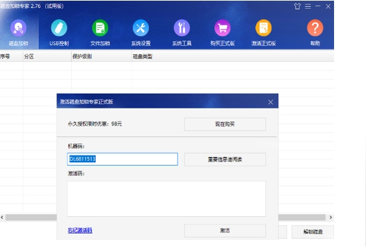Open the 磁盘加锁 disk lock section
The width and height of the screenshot is (366, 246).
(19, 33)
